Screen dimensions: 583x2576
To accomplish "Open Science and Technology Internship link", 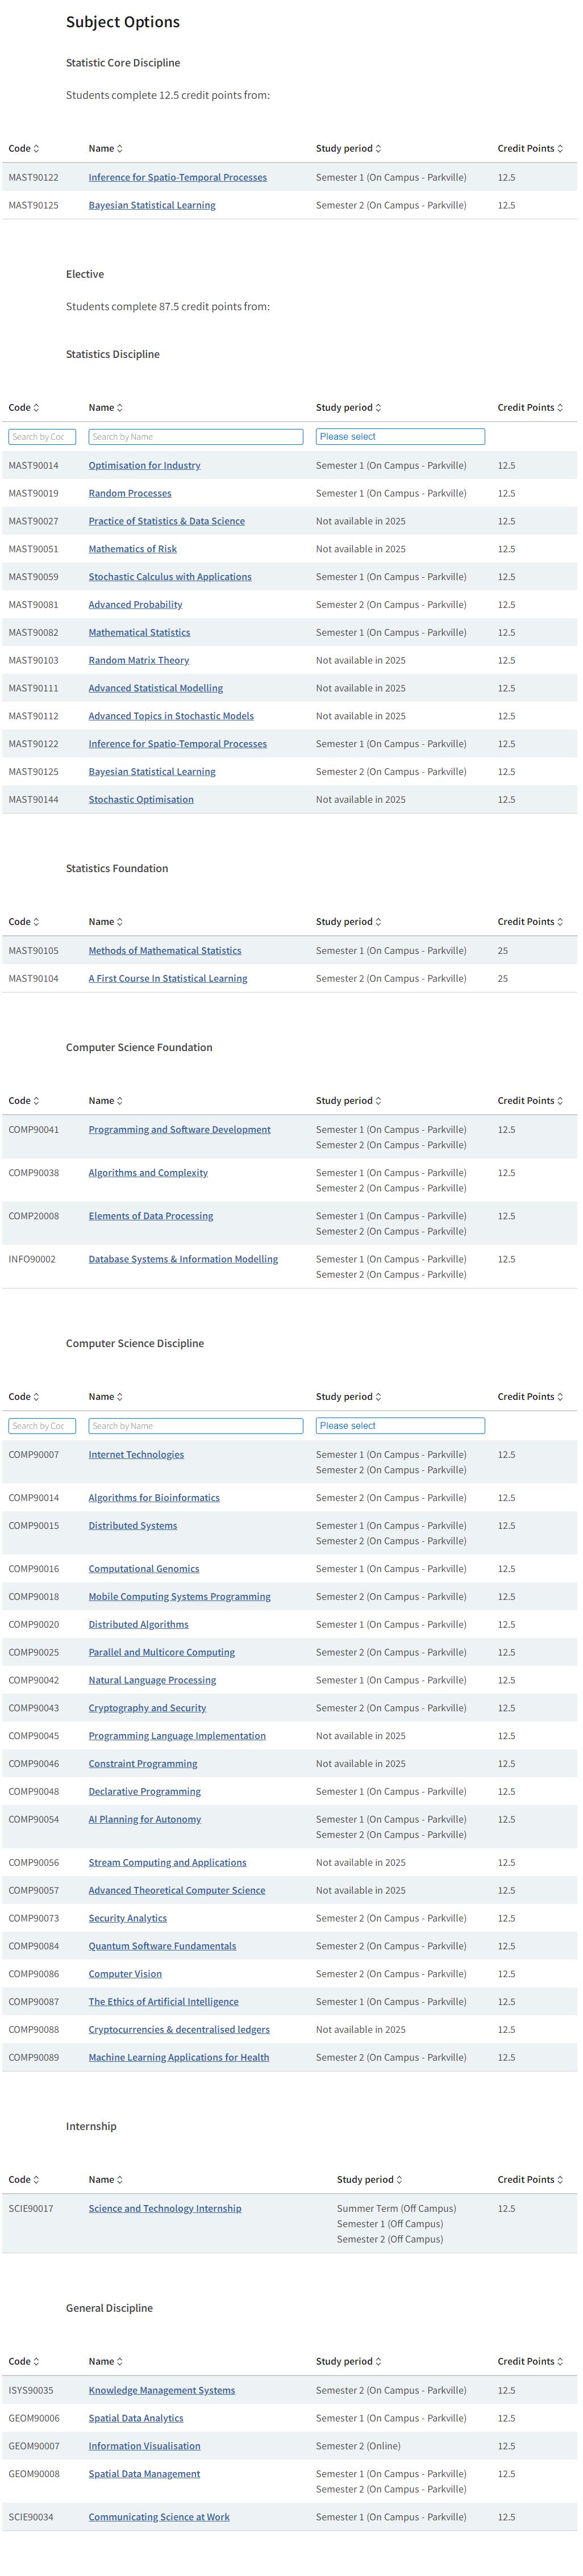I will [165, 2209].
